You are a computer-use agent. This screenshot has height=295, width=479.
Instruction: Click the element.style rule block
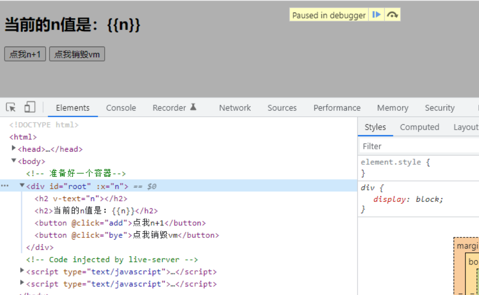click(x=418, y=168)
